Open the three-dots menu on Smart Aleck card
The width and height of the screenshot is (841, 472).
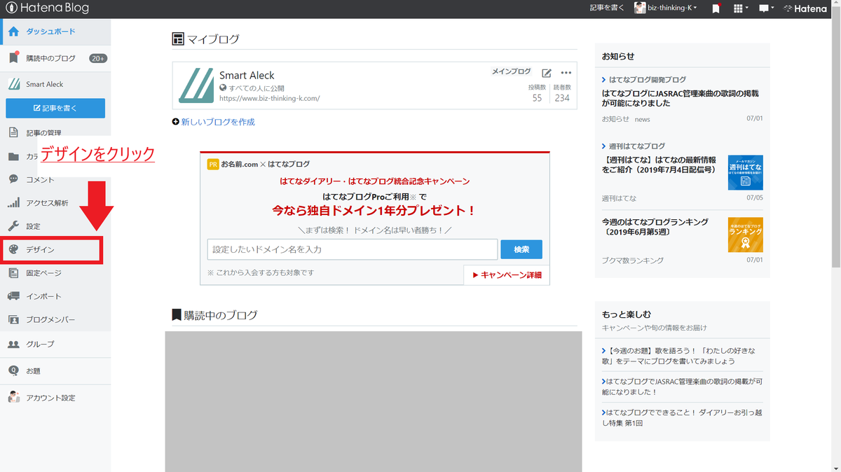pyautogui.click(x=566, y=73)
